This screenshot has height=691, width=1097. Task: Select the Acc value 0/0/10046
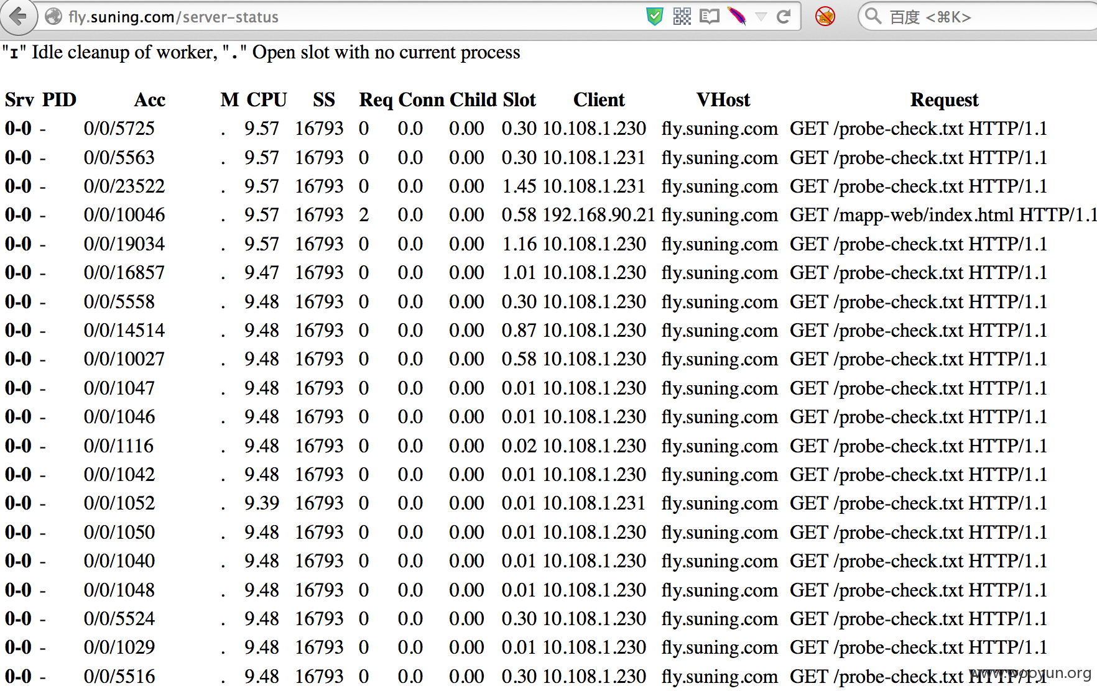[124, 215]
